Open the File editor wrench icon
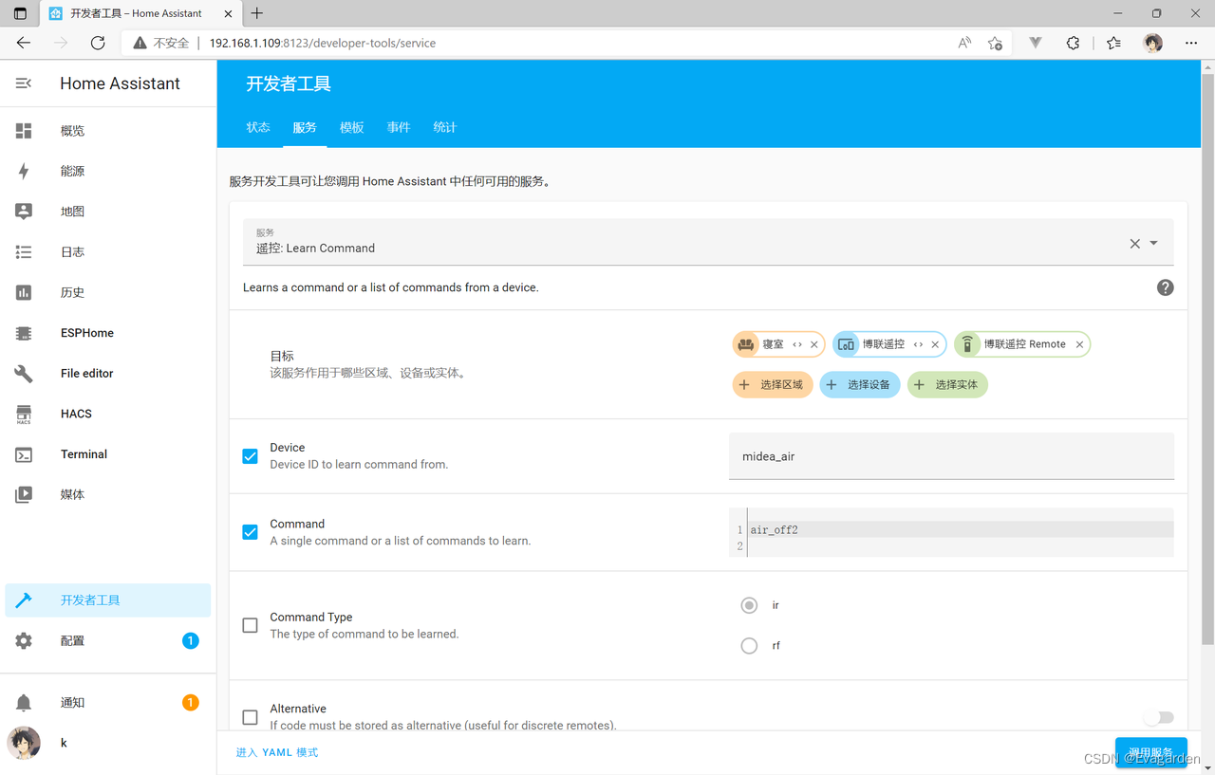 [x=24, y=374]
